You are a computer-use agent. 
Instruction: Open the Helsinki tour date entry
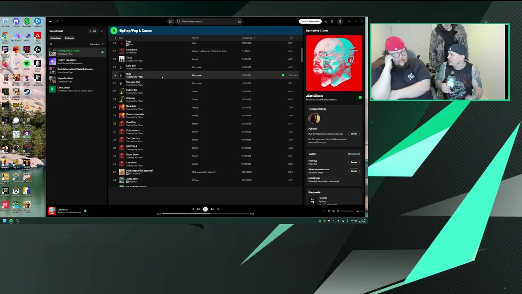[x=334, y=200]
